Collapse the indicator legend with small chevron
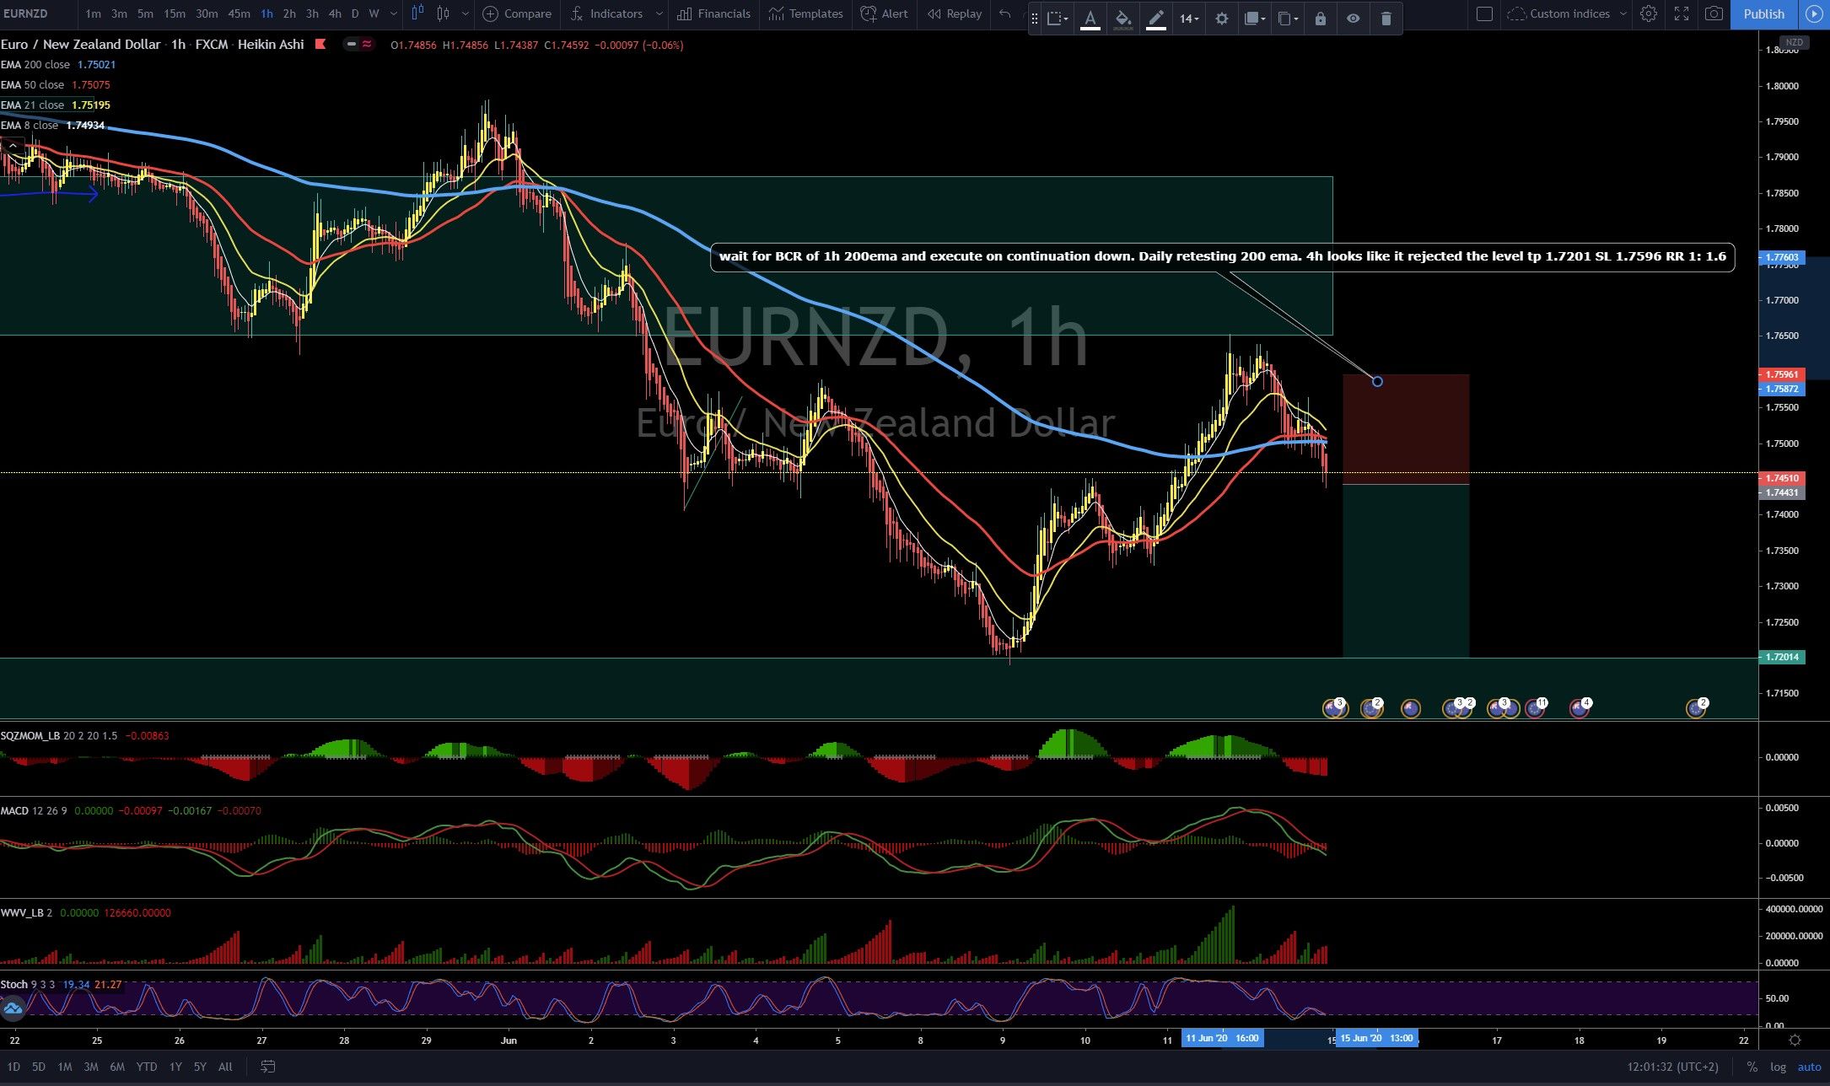 pos(12,146)
